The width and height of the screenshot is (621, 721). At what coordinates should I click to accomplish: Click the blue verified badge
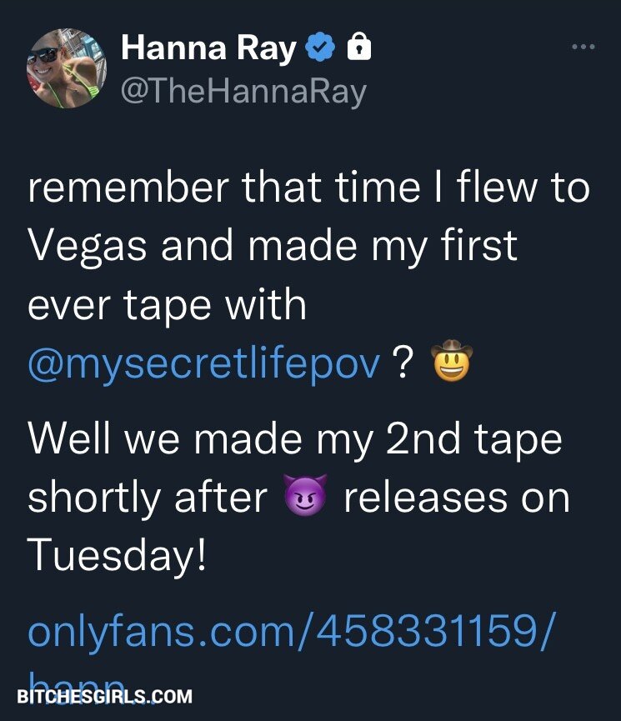click(x=319, y=49)
